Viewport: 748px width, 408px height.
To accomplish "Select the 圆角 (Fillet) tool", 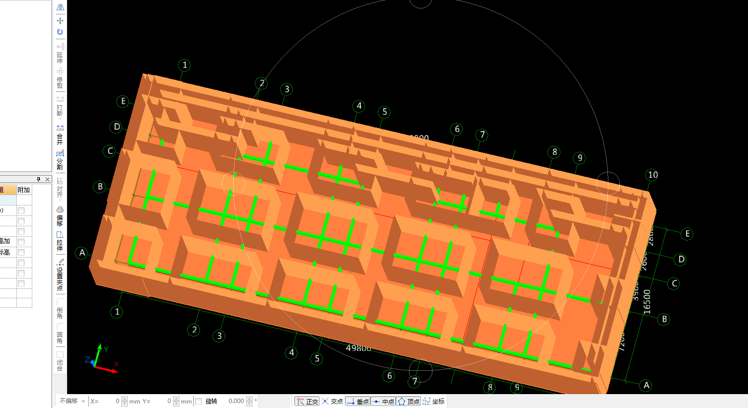I will pos(60,333).
